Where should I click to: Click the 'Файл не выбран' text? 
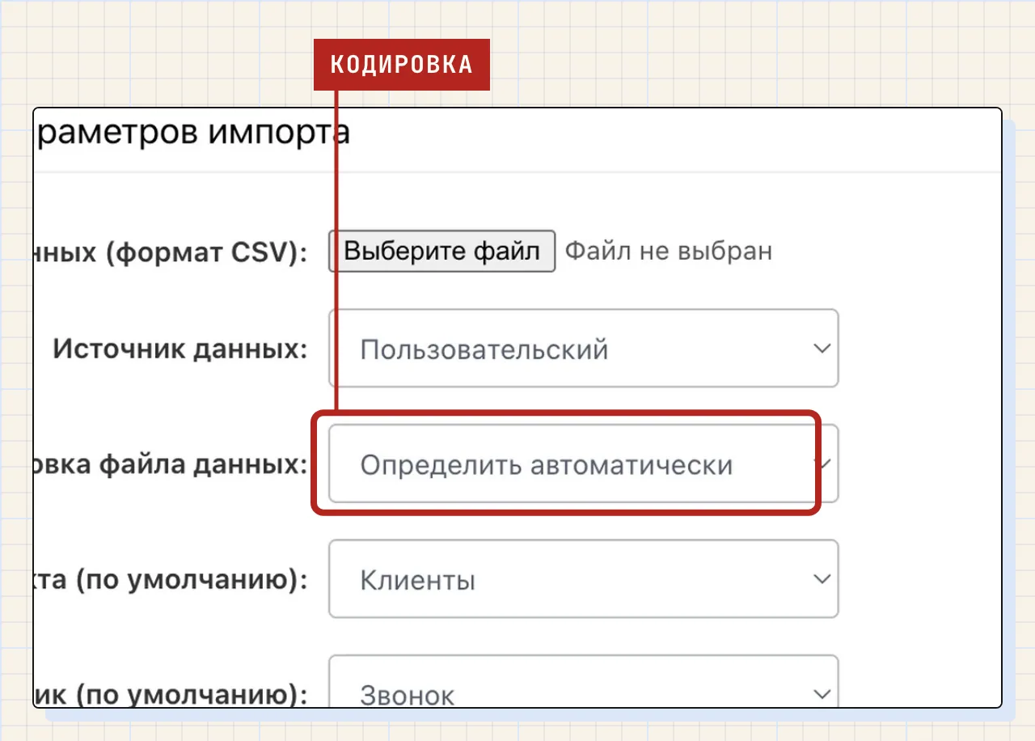coord(668,251)
